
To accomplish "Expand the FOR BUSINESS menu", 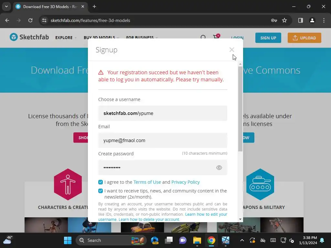I will pyautogui.click(x=142, y=37).
